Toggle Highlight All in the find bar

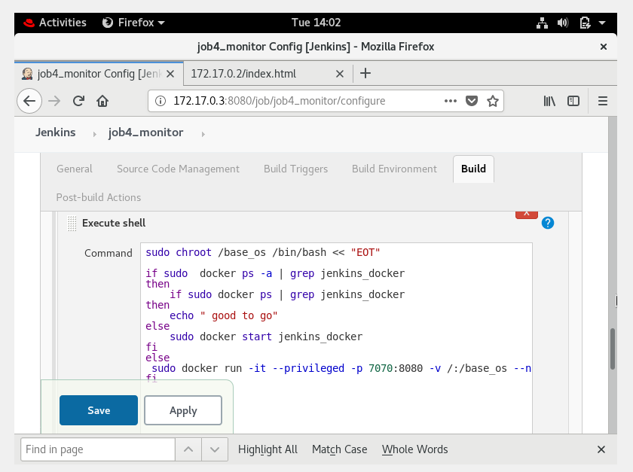click(268, 449)
